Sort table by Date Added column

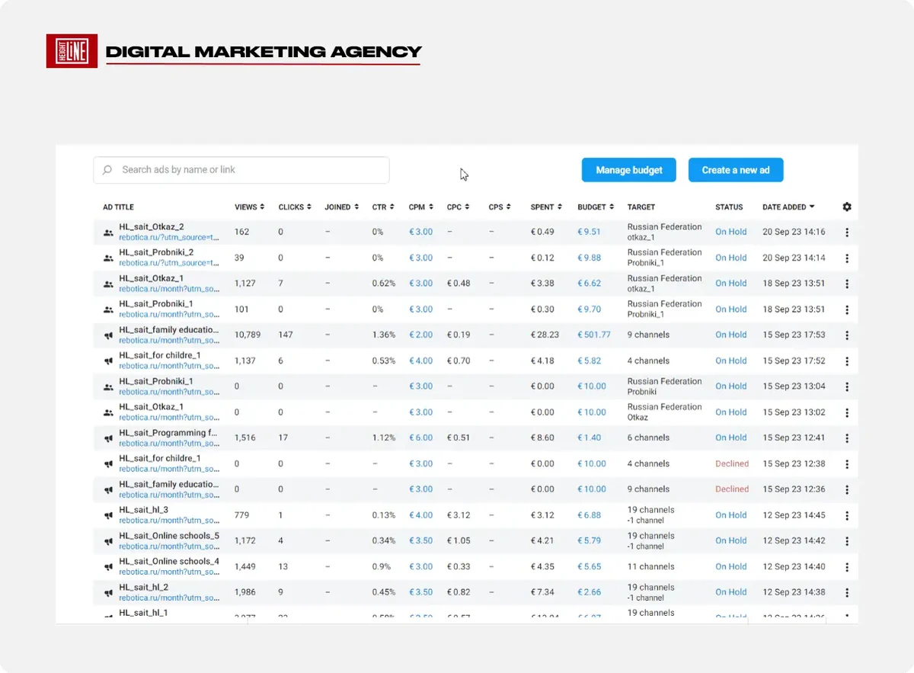pyautogui.click(x=788, y=207)
